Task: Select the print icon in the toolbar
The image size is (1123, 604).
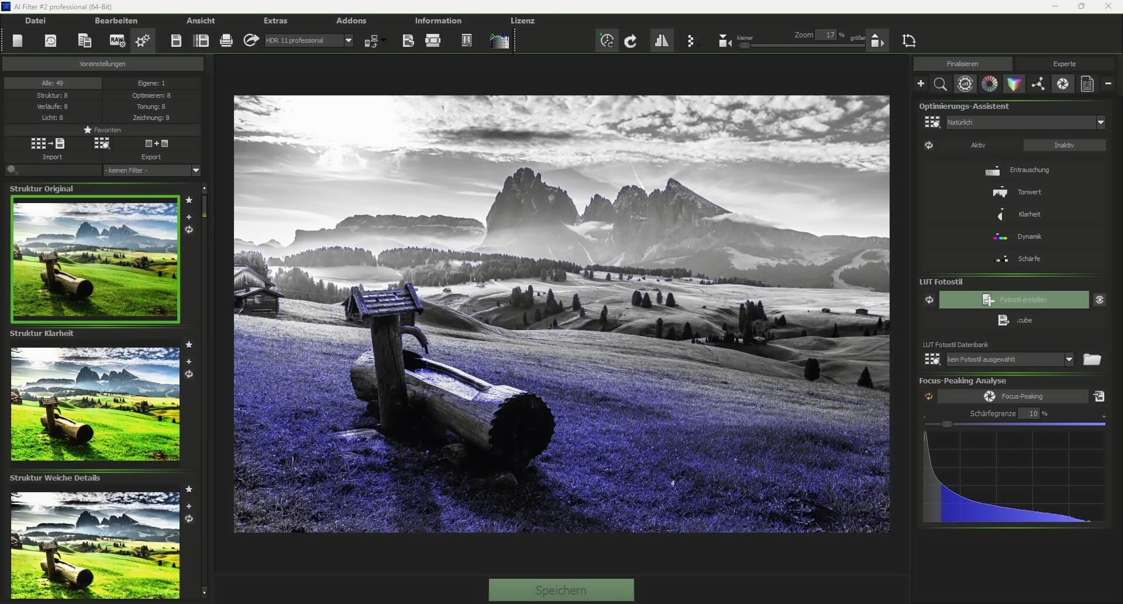Action: coord(226,40)
